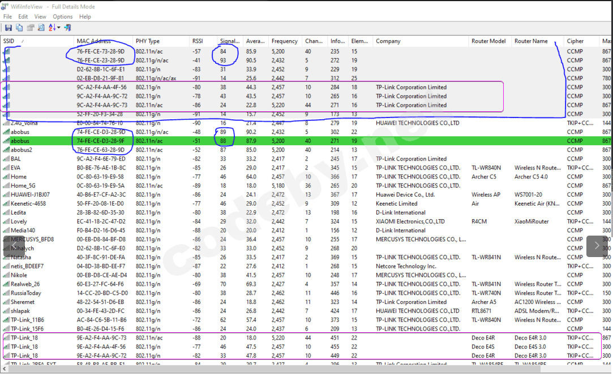Sort by the MAC Address column header
The image size is (613, 374).
click(94, 41)
